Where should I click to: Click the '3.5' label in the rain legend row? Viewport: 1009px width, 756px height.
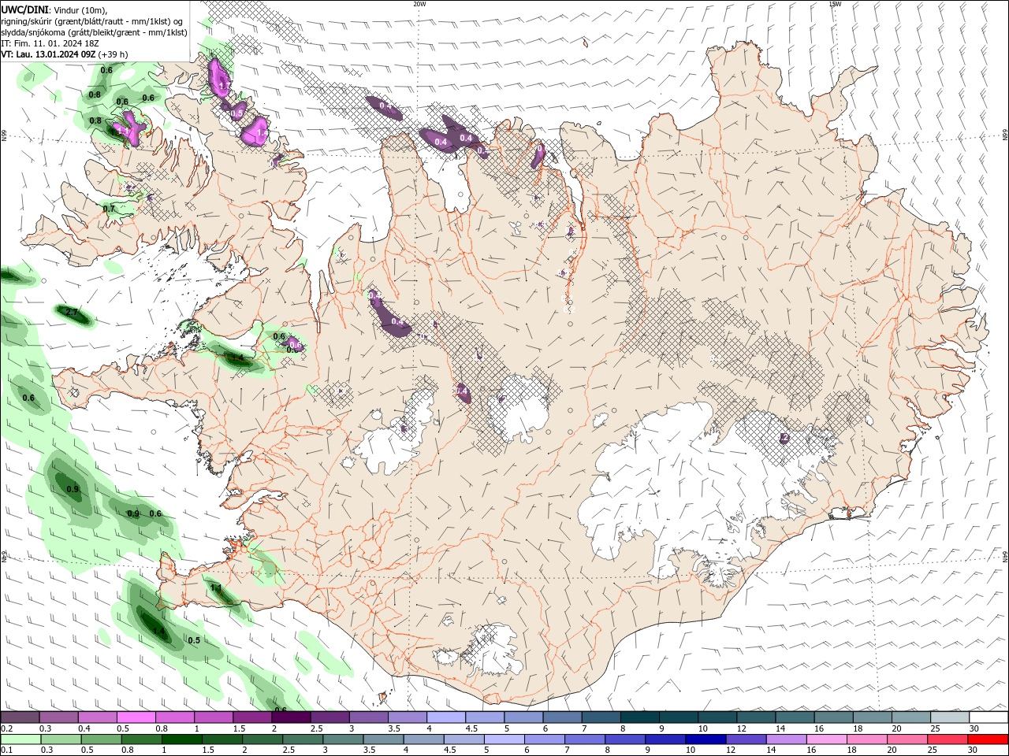(x=369, y=750)
